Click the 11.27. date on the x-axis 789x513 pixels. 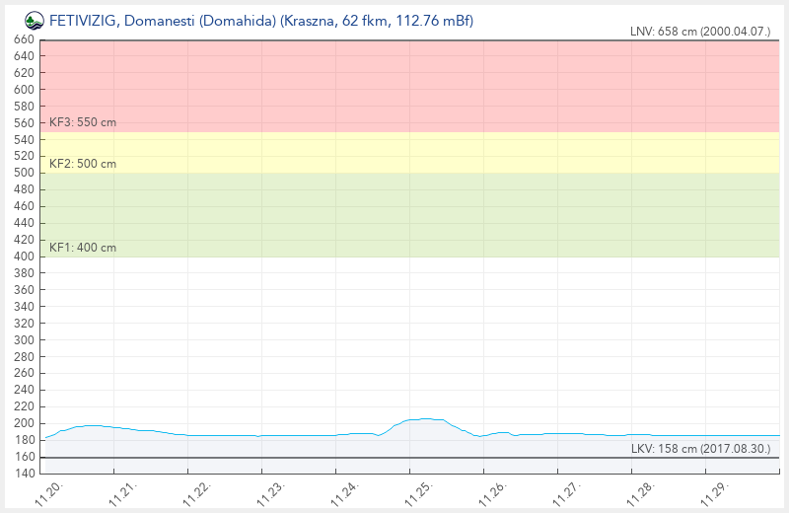(568, 494)
